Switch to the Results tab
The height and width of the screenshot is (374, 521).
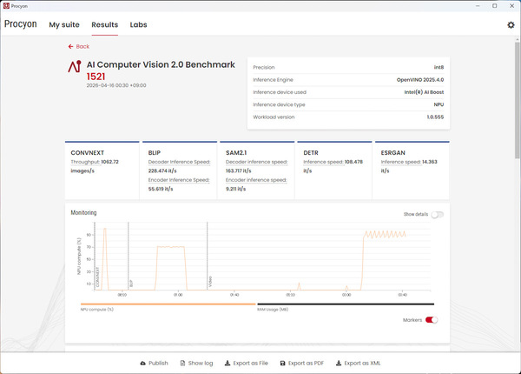[x=105, y=25]
